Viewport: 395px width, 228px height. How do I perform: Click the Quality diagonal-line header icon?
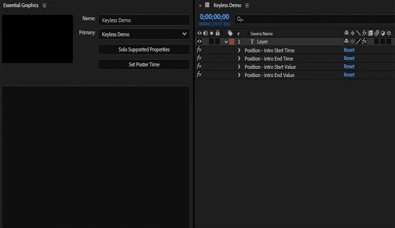(358, 33)
